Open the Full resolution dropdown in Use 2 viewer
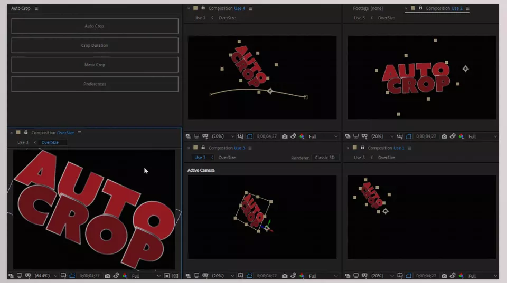This screenshot has width=507, height=283. (482, 136)
